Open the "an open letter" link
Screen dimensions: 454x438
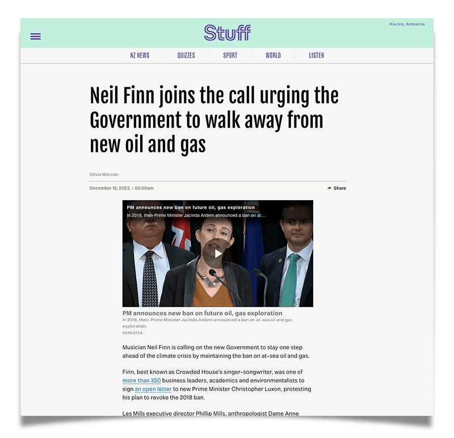pos(153,389)
